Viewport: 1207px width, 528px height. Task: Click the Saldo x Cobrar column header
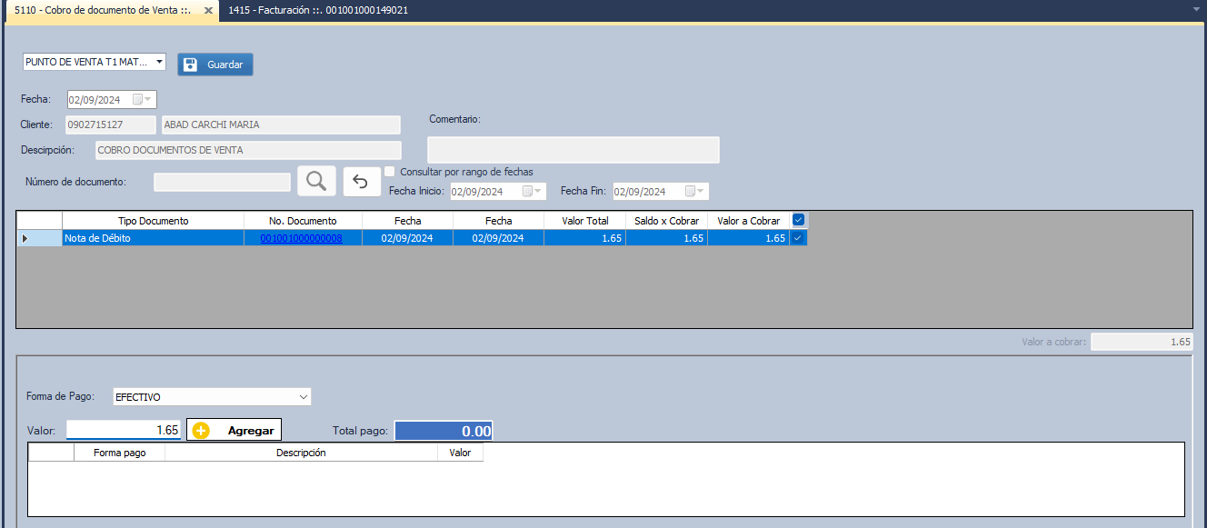point(666,221)
